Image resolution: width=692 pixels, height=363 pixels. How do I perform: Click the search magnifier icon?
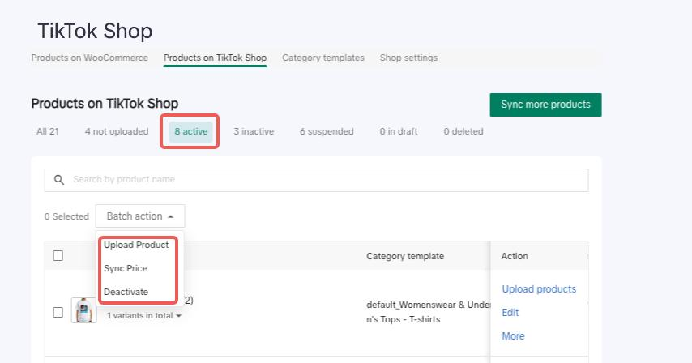pyautogui.click(x=59, y=180)
